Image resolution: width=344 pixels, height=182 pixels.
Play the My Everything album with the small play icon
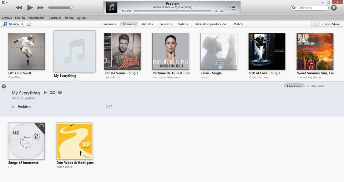point(45,93)
